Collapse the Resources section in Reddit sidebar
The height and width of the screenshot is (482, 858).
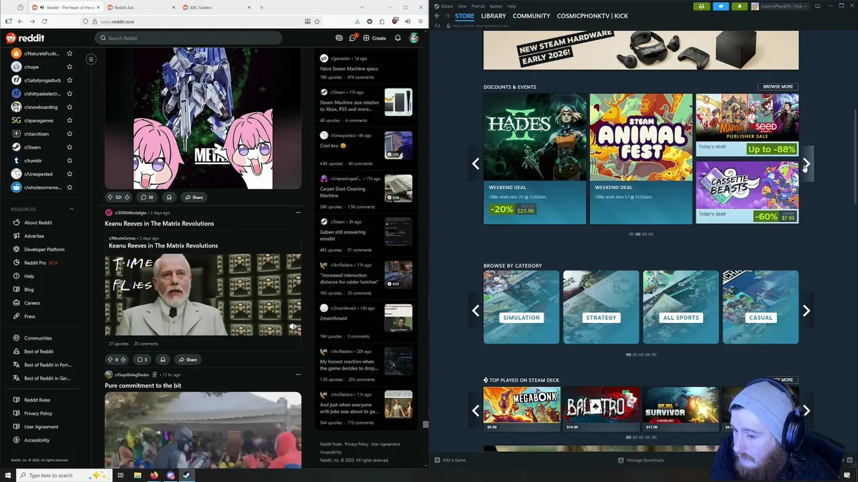72,209
